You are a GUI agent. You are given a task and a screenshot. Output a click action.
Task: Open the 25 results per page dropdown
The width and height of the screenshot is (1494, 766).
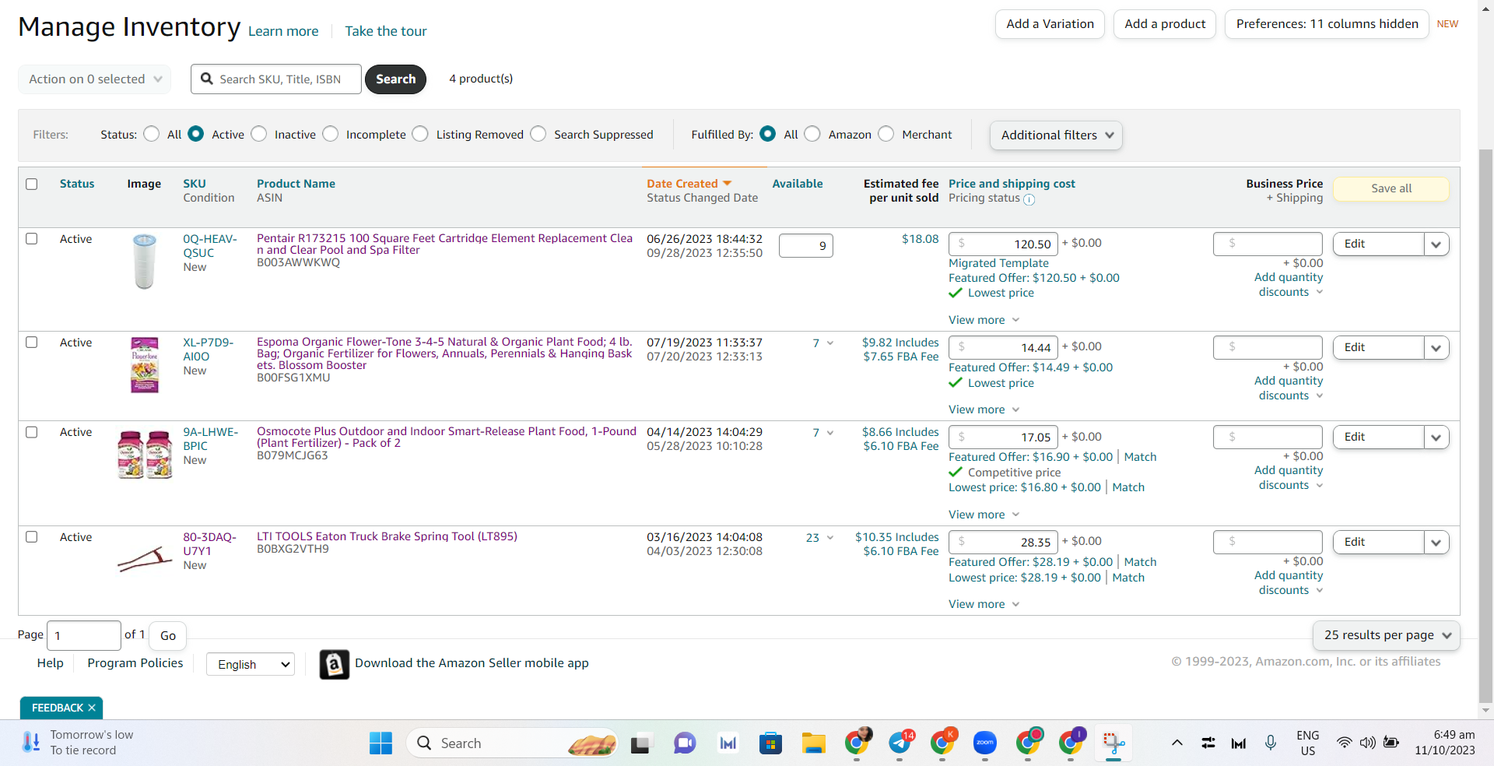[1387, 635]
